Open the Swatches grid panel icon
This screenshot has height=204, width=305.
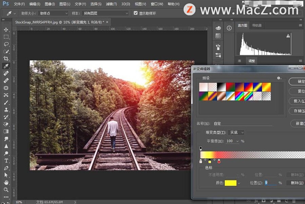pyautogui.click(x=218, y=36)
